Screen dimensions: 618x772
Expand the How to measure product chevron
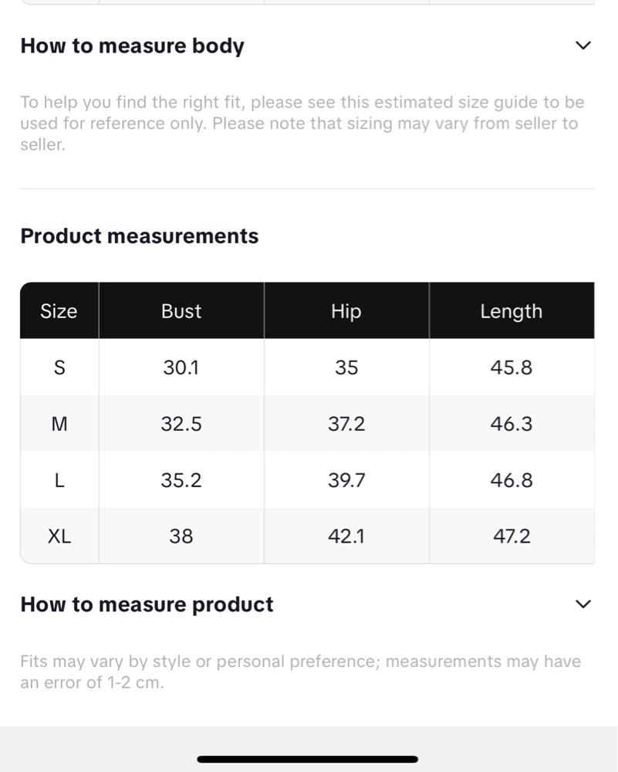click(583, 604)
